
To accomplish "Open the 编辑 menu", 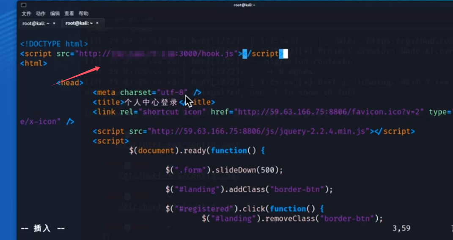I will (55, 13).
